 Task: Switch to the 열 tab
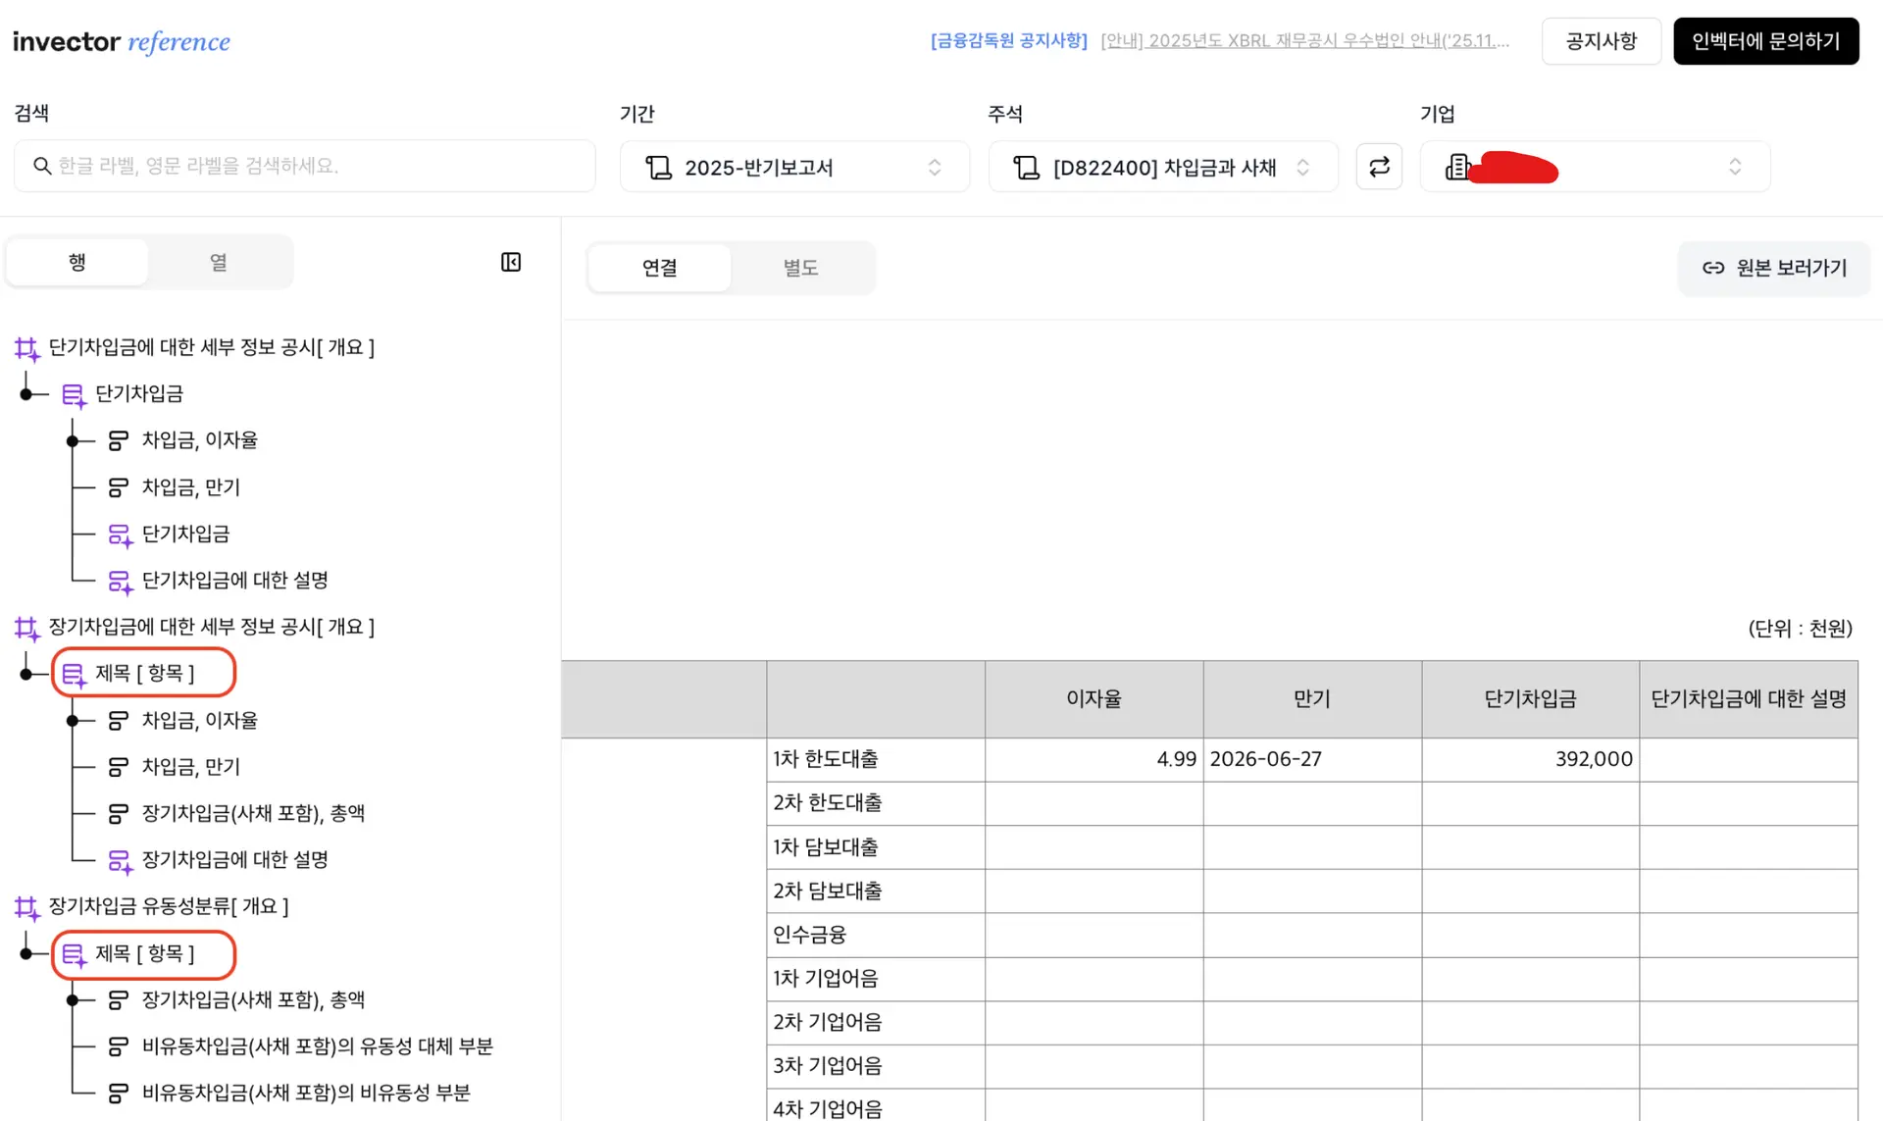tap(218, 262)
